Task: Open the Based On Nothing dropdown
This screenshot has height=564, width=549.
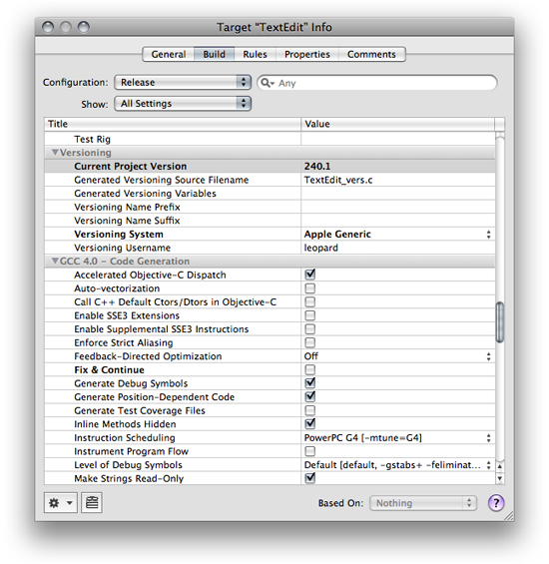Action: 423,503
